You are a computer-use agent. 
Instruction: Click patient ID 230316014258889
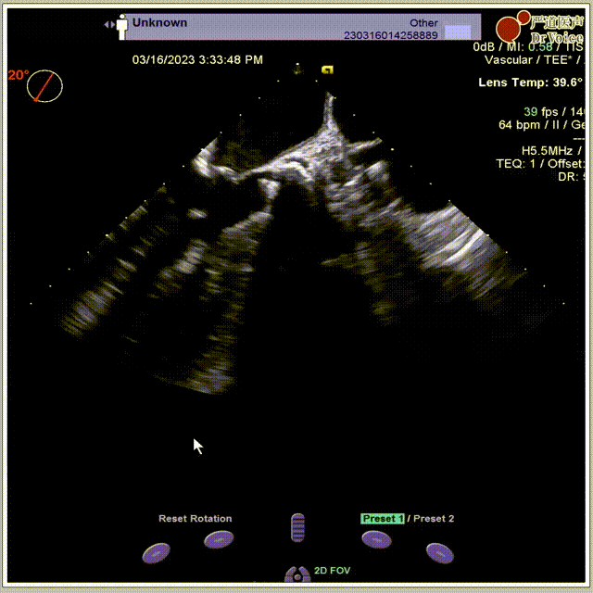tap(390, 35)
